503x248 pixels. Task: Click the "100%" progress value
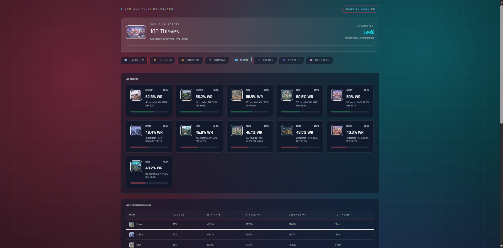coord(368,32)
